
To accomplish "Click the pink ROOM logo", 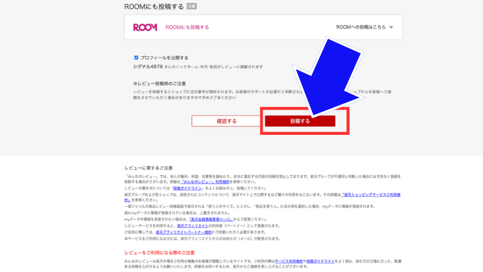I will click(x=145, y=27).
